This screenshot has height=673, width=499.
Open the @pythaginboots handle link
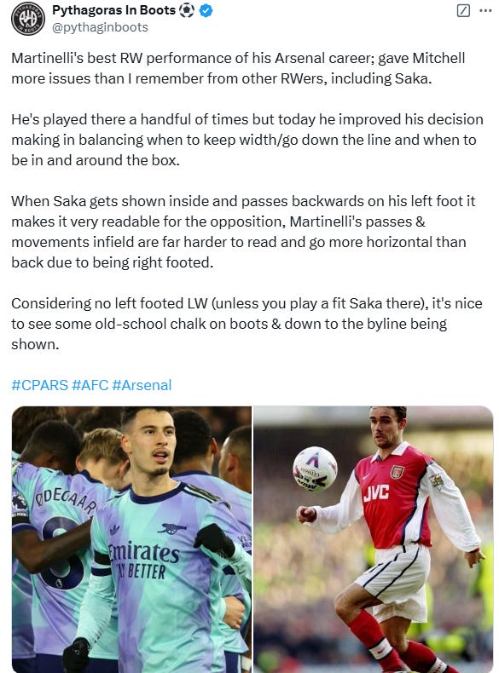(100, 27)
